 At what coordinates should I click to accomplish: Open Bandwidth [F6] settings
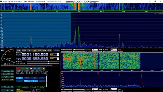click(7, 74)
